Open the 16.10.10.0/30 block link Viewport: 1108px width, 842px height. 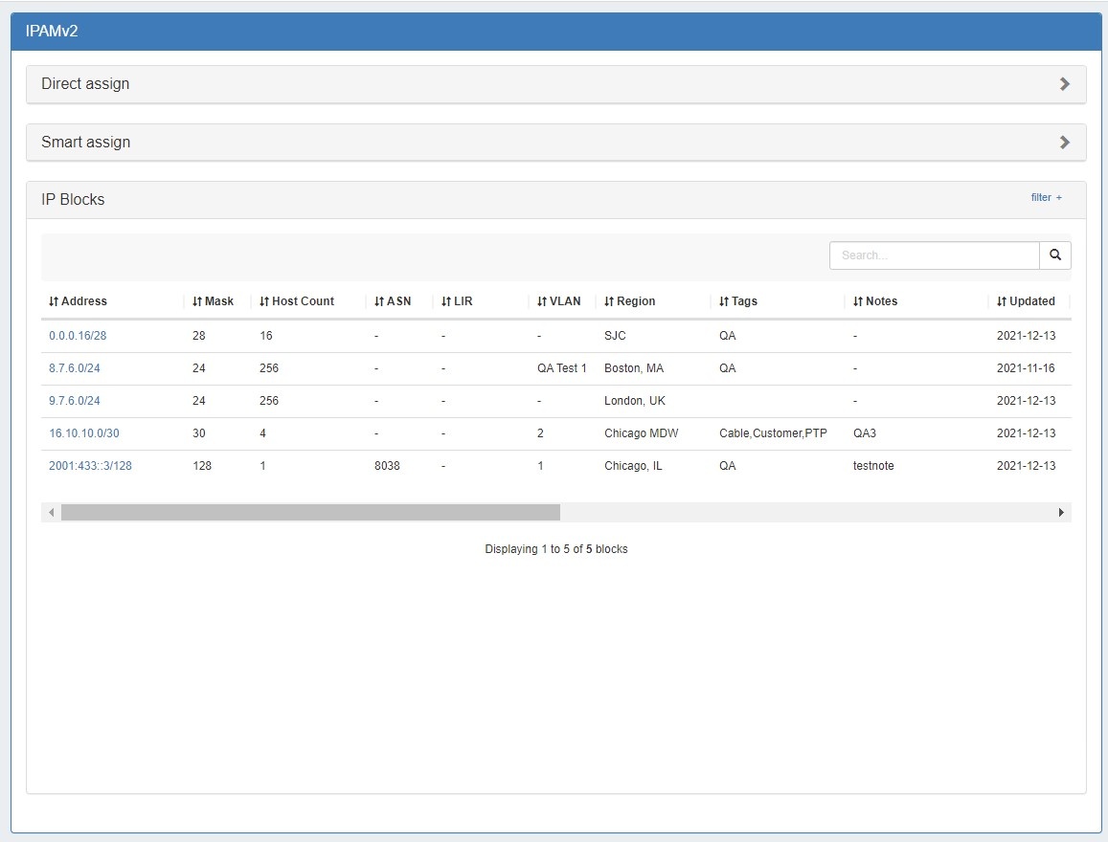[84, 433]
